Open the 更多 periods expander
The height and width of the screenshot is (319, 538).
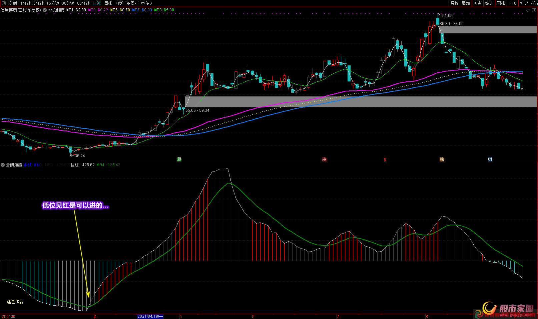(146, 3)
